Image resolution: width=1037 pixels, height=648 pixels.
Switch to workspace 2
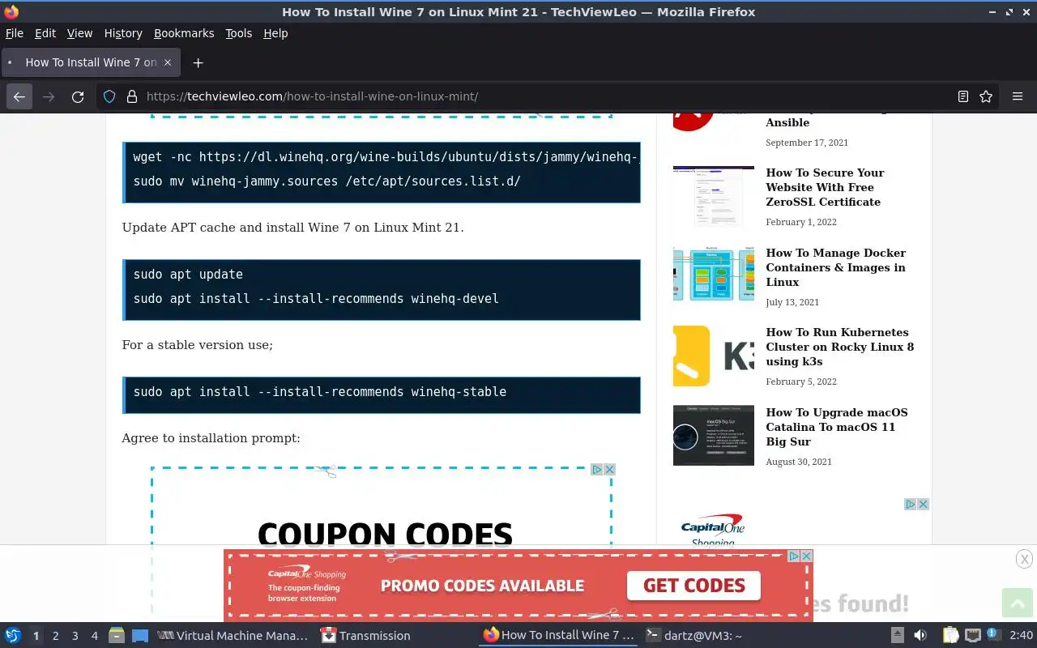[x=55, y=636]
